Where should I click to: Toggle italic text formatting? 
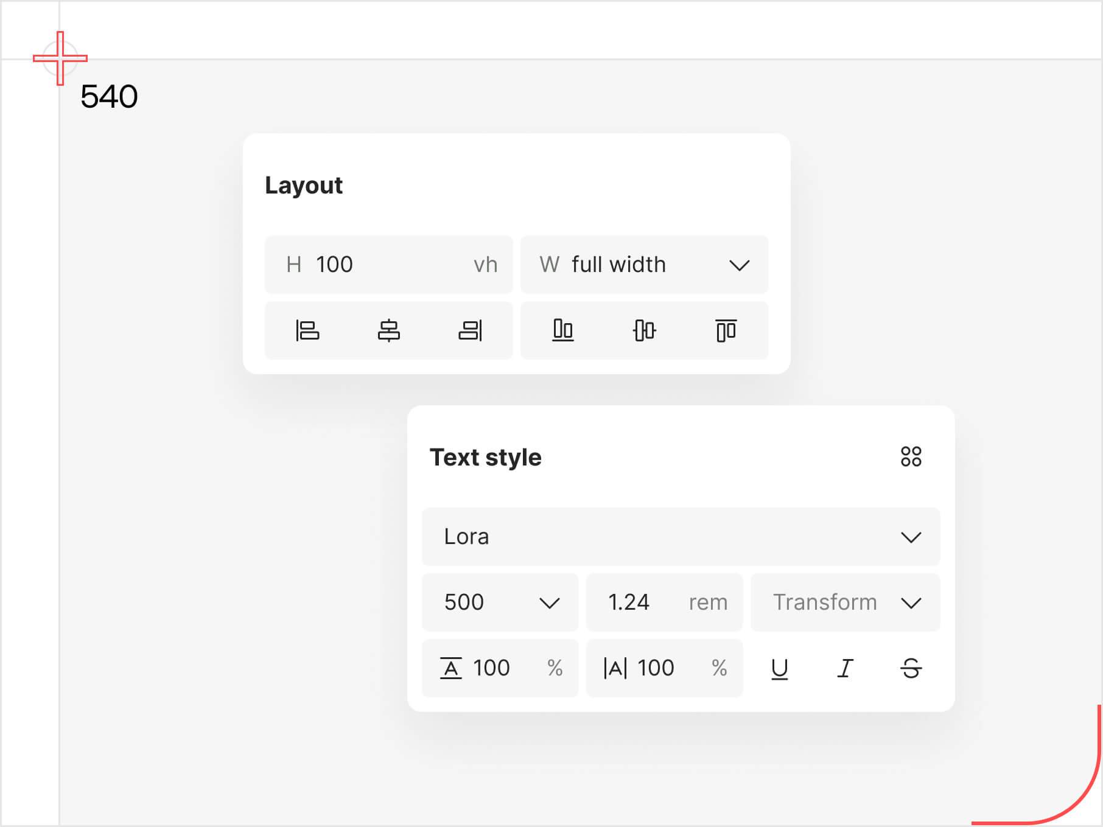[845, 668]
